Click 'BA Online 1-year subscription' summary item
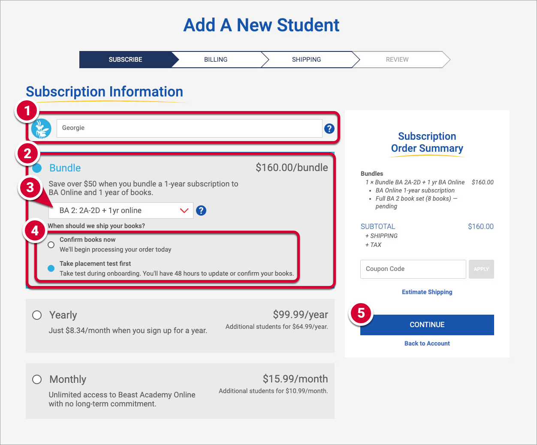The image size is (537, 445). tap(415, 190)
